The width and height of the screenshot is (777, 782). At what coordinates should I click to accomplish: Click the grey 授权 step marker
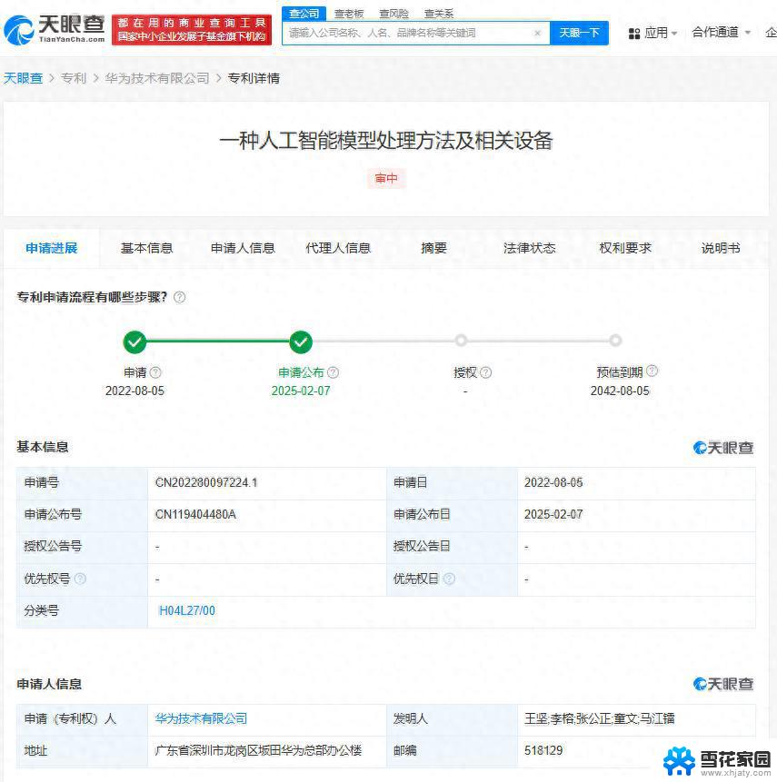click(x=461, y=341)
